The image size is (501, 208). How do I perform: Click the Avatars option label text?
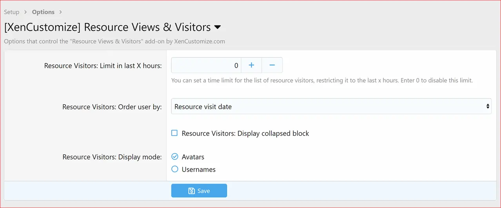coord(193,157)
